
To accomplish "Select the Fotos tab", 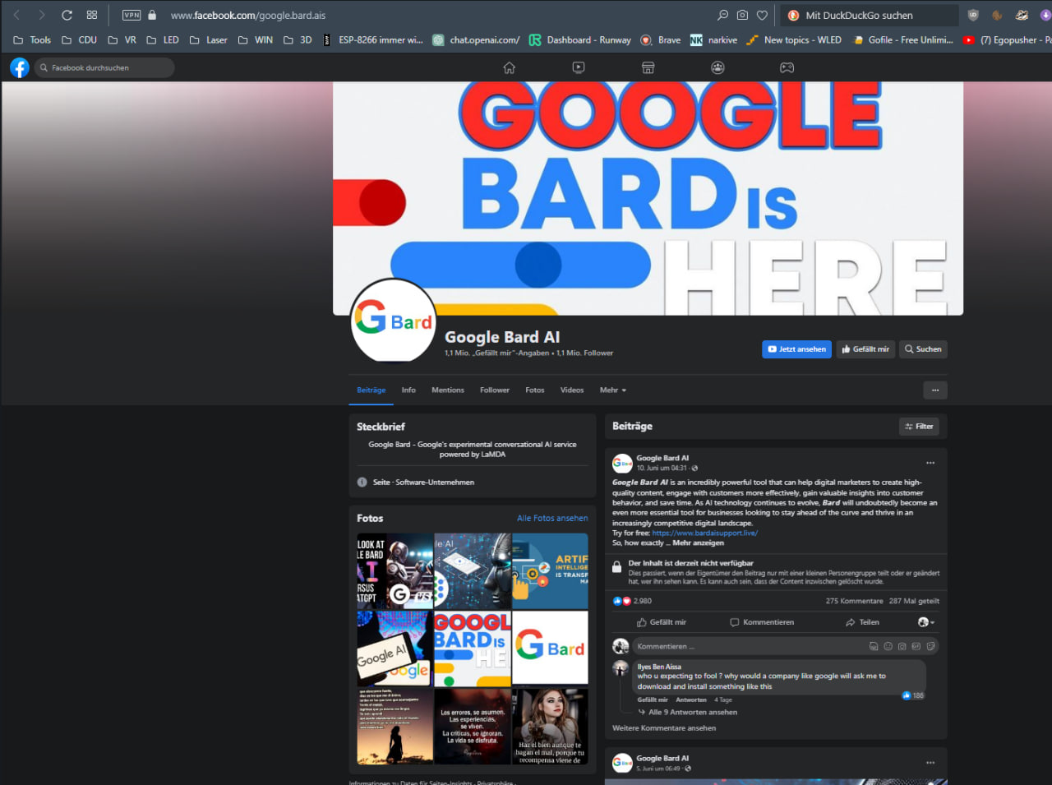I will [535, 390].
